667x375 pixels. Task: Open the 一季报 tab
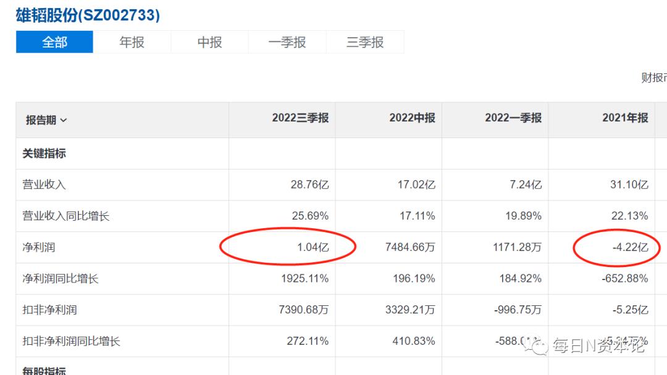coord(287,42)
